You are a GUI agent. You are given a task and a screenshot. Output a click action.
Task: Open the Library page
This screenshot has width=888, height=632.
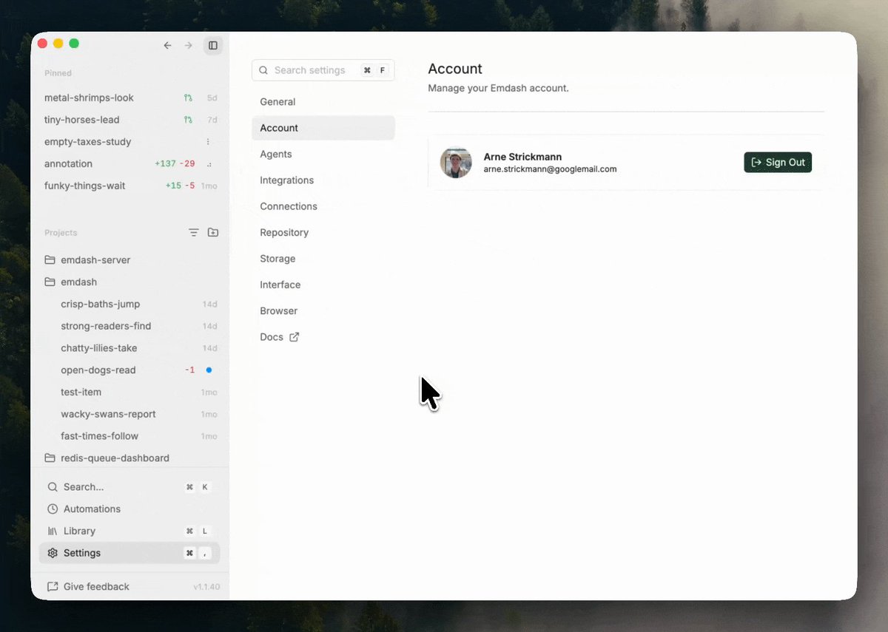[129, 531]
